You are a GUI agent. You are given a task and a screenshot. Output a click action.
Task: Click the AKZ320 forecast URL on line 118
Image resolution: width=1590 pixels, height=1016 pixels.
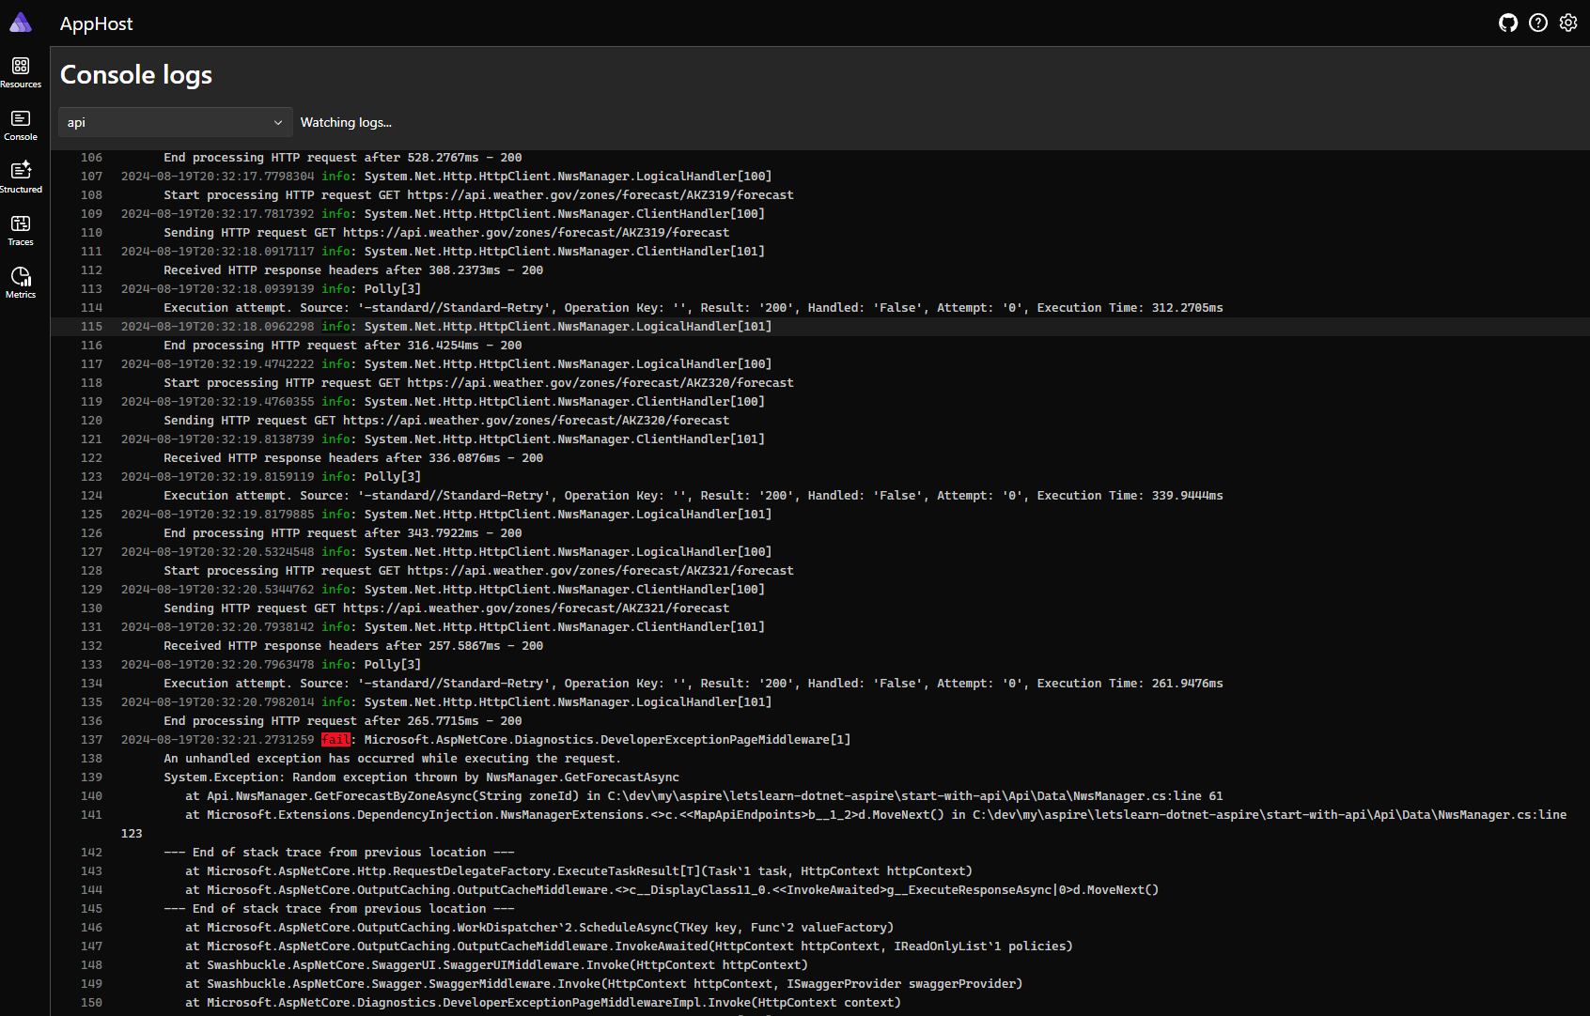(600, 383)
